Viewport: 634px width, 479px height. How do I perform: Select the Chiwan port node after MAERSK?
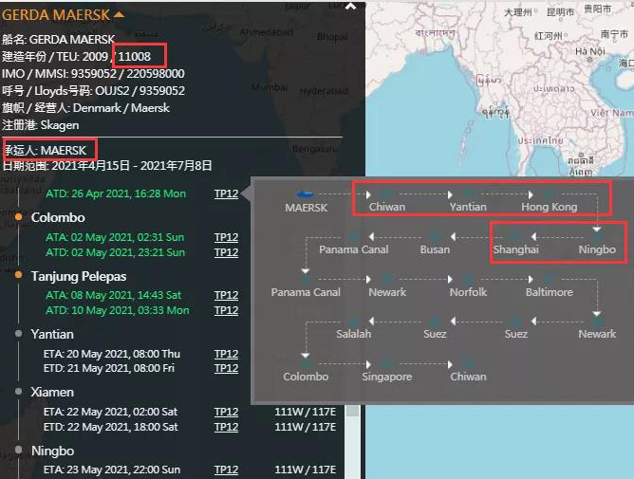tap(386, 194)
